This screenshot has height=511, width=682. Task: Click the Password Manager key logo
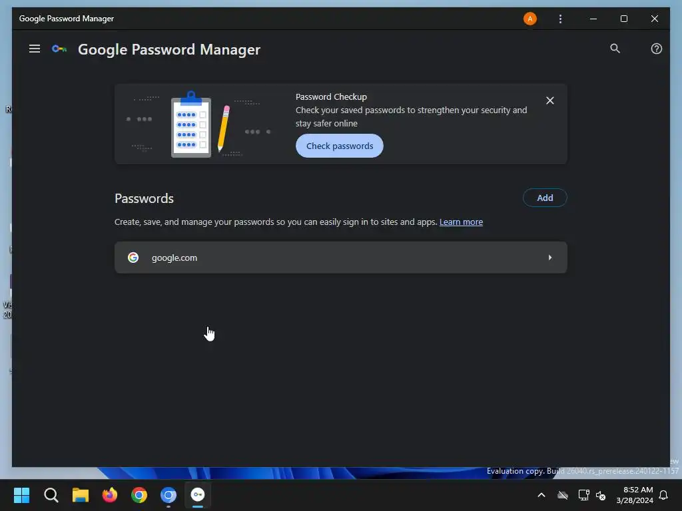click(x=59, y=49)
